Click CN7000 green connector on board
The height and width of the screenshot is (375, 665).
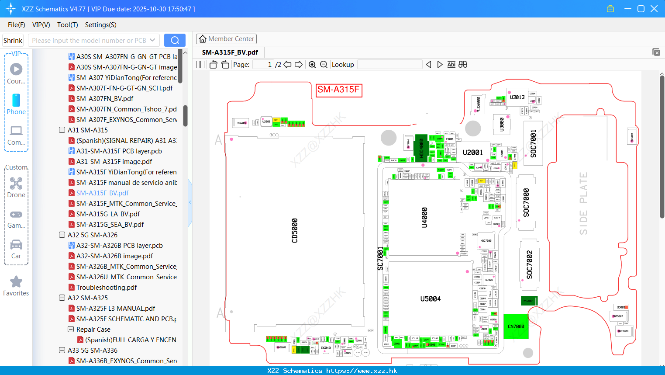[516, 326]
